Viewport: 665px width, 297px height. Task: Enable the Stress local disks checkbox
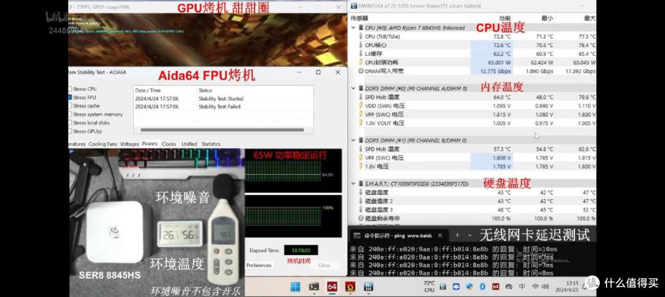70,123
